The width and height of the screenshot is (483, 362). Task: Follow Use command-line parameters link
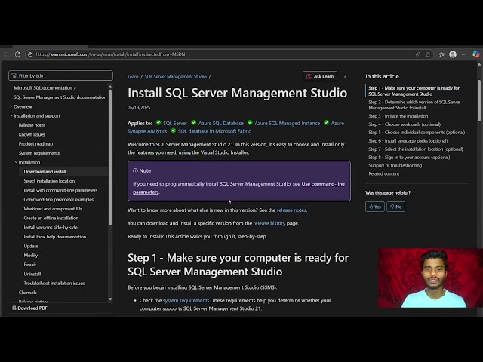[x=323, y=184]
